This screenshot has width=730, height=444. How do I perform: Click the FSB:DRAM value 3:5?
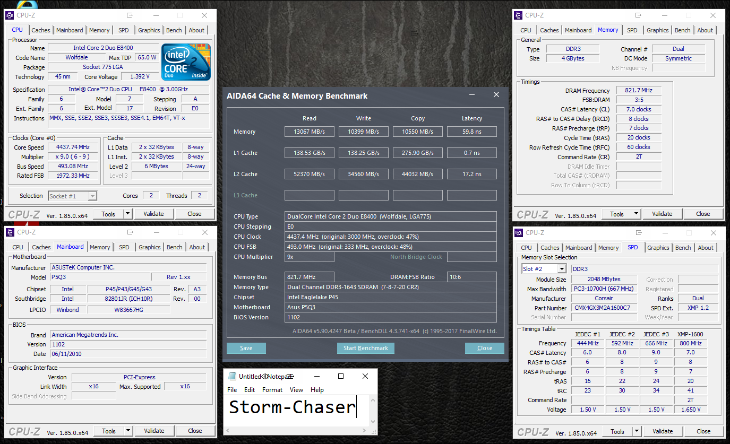click(x=638, y=100)
